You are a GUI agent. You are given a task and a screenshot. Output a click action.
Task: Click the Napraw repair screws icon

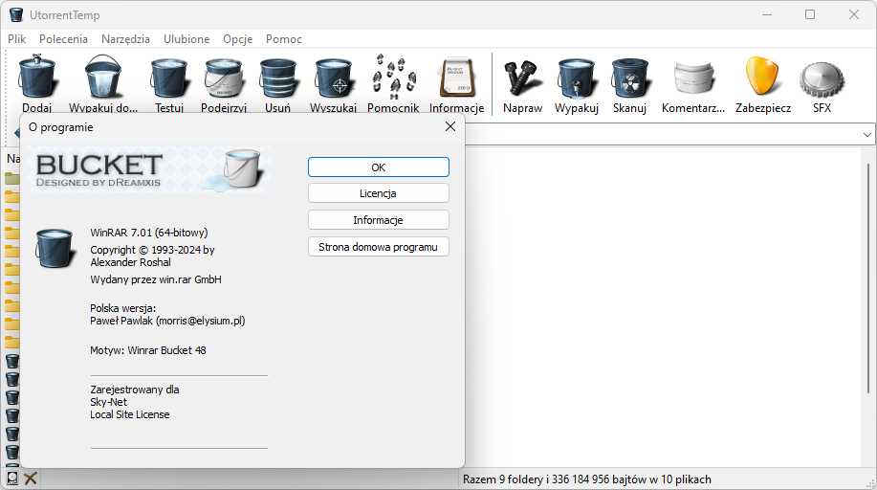[x=522, y=78]
